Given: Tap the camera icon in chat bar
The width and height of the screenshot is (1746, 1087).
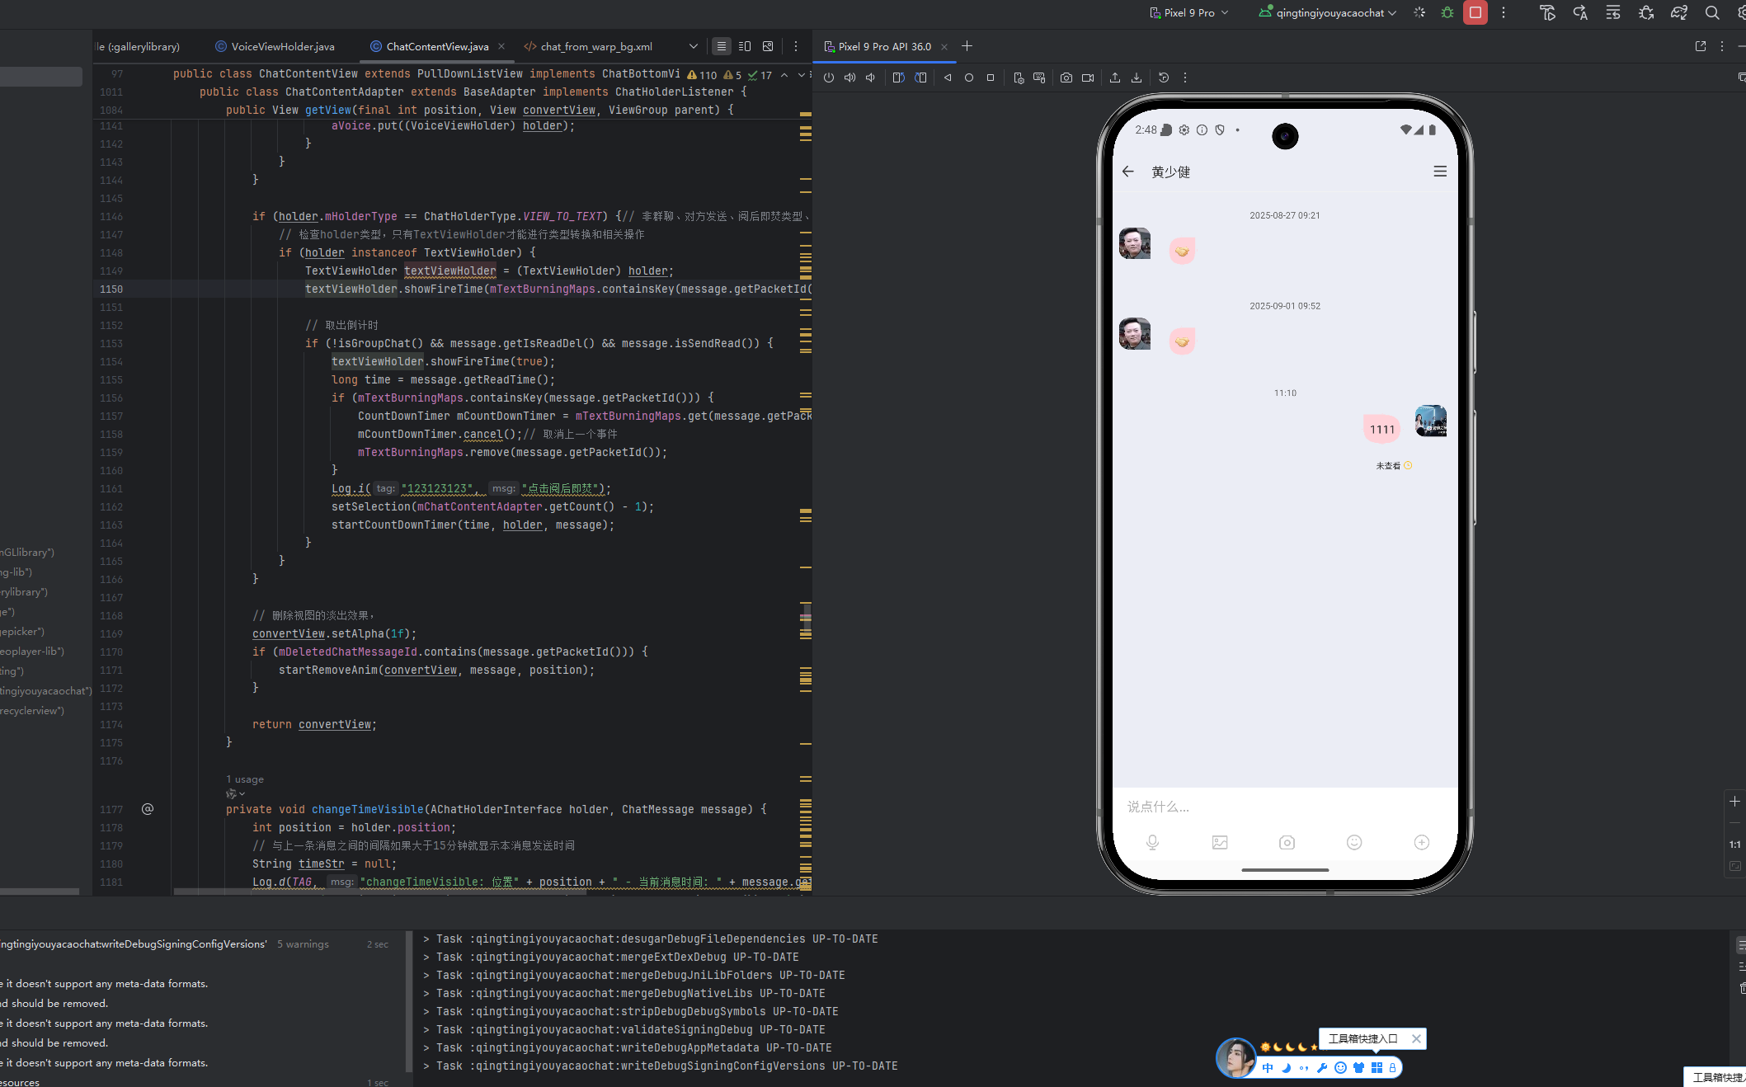Looking at the screenshot, I should click(x=1287, y=842).
